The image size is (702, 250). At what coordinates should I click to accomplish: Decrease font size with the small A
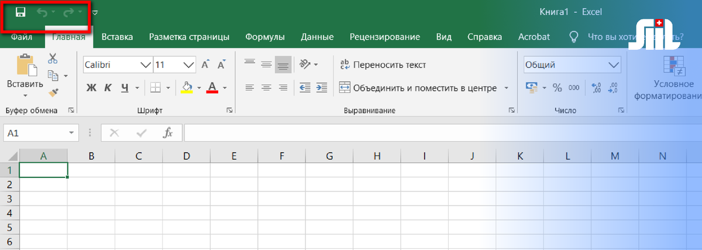coord(222,65)
